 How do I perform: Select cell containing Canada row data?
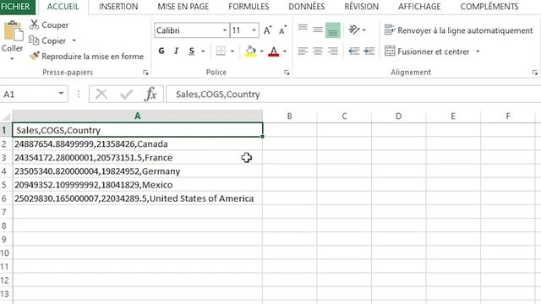pos(138,144)
